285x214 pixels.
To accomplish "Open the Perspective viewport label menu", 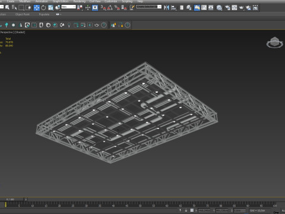I will [x=7, y=32].
